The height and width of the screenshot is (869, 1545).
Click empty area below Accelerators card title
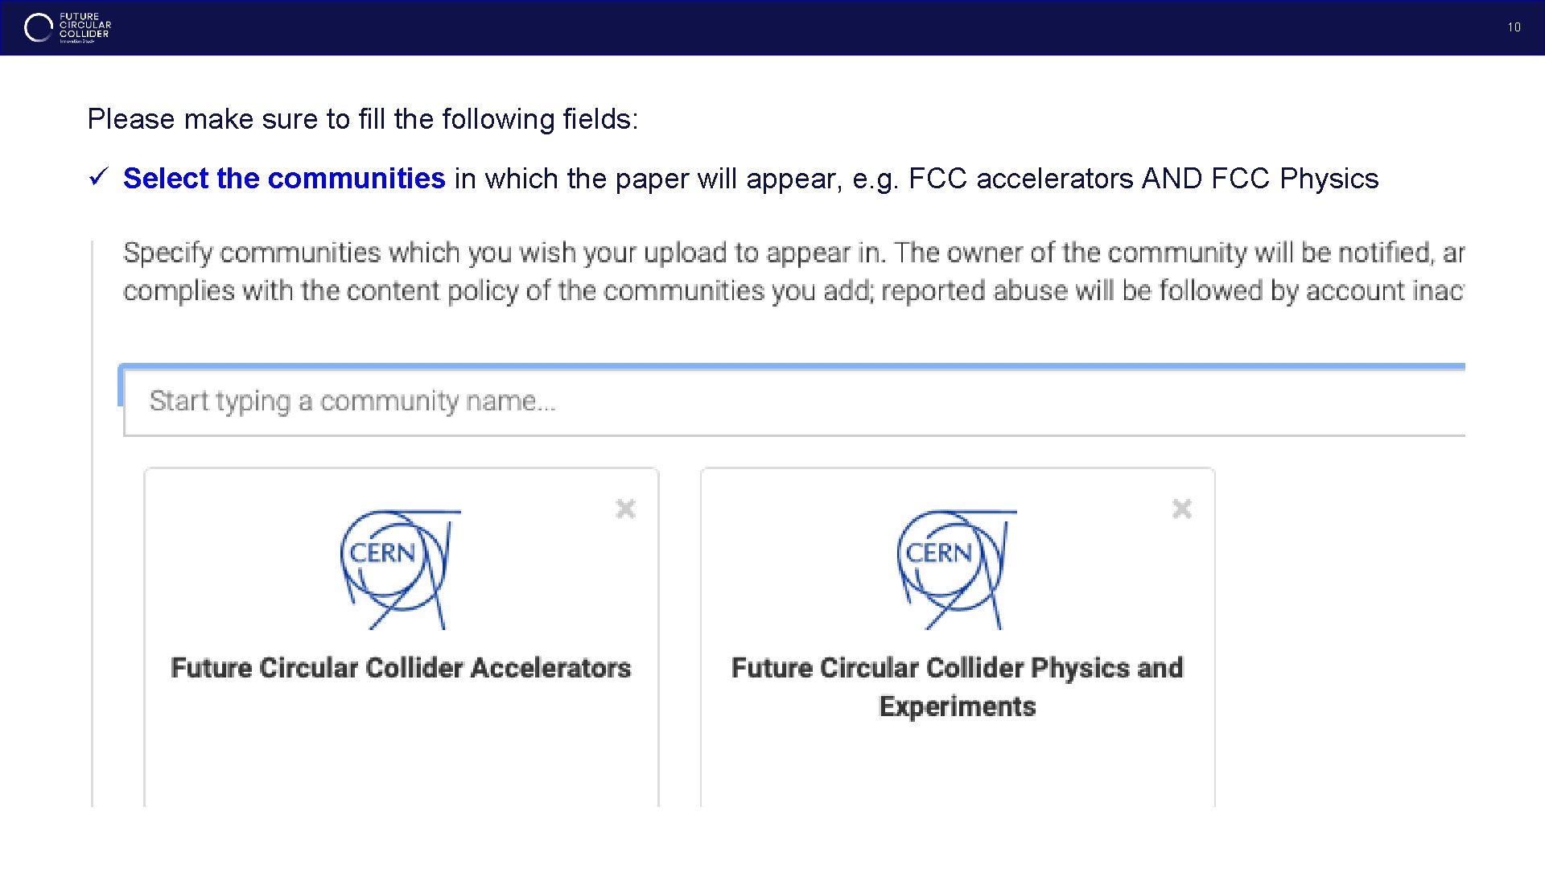401,748
